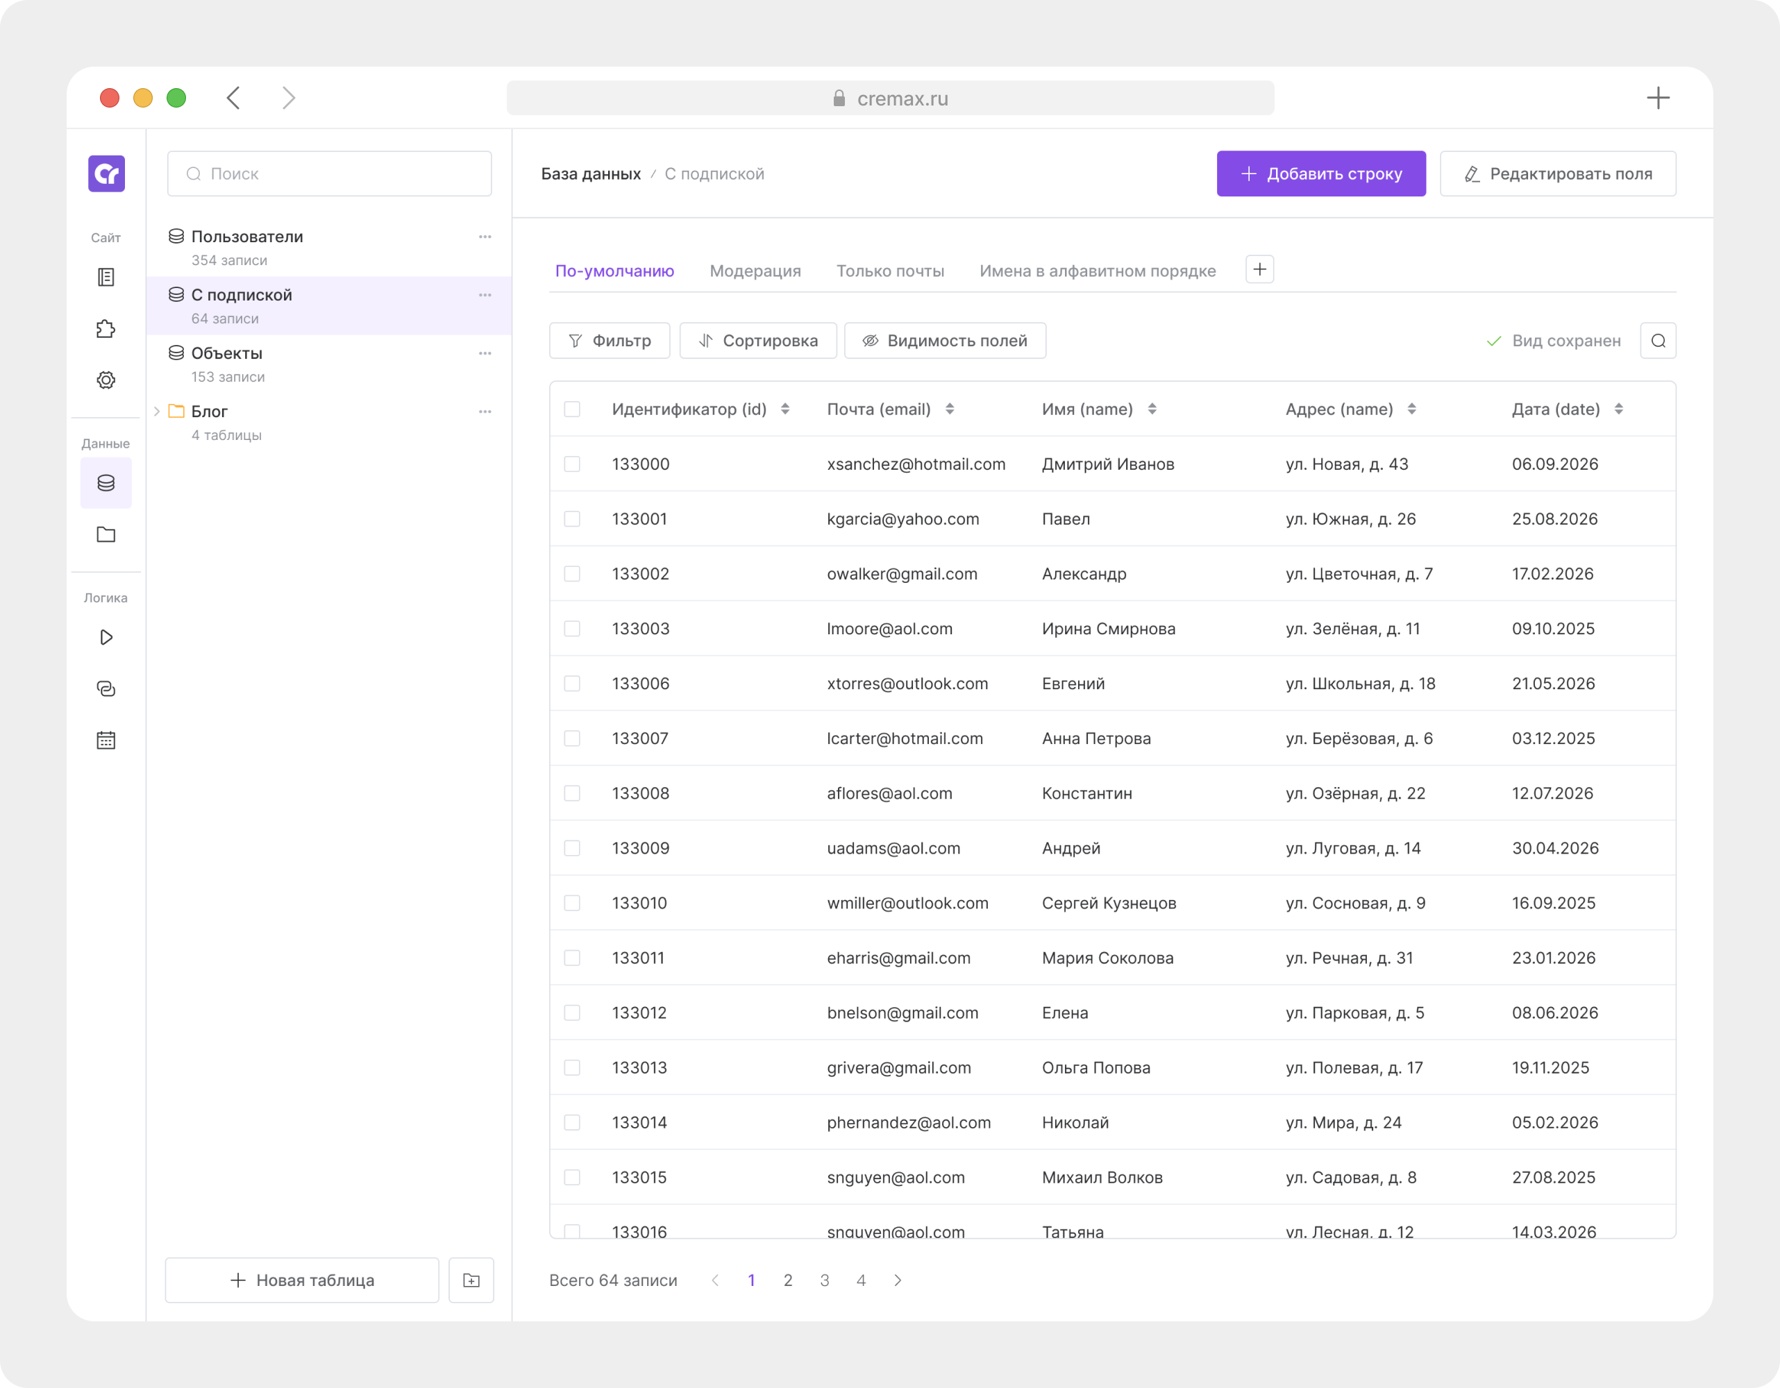Click the new folder icon beside Новая таблица

click(x=471, y=1280)
